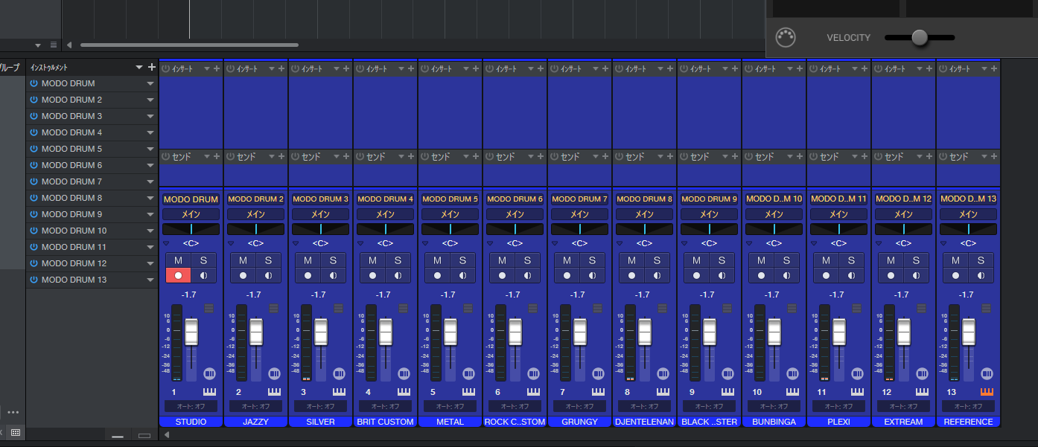The width and height of the screenshot is (1038, 447).
Task: Click the group lines icon on METAL channel
Action: (468, 308)
